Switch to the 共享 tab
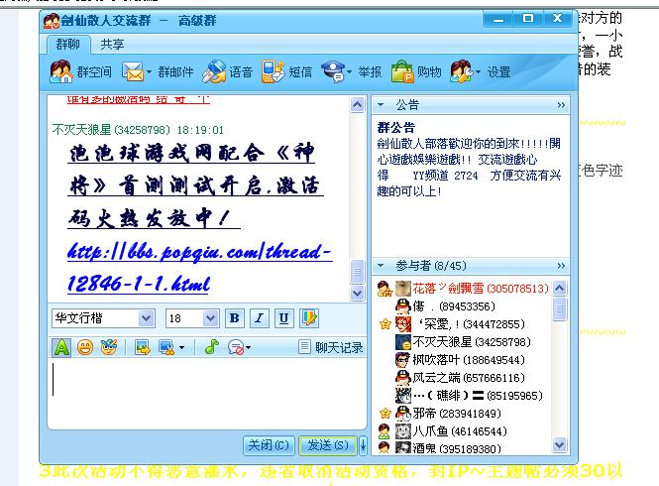 click(112, 45)
